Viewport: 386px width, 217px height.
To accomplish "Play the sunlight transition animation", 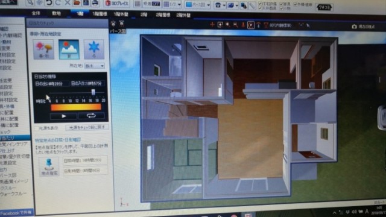I will click(x=64, y=116).
